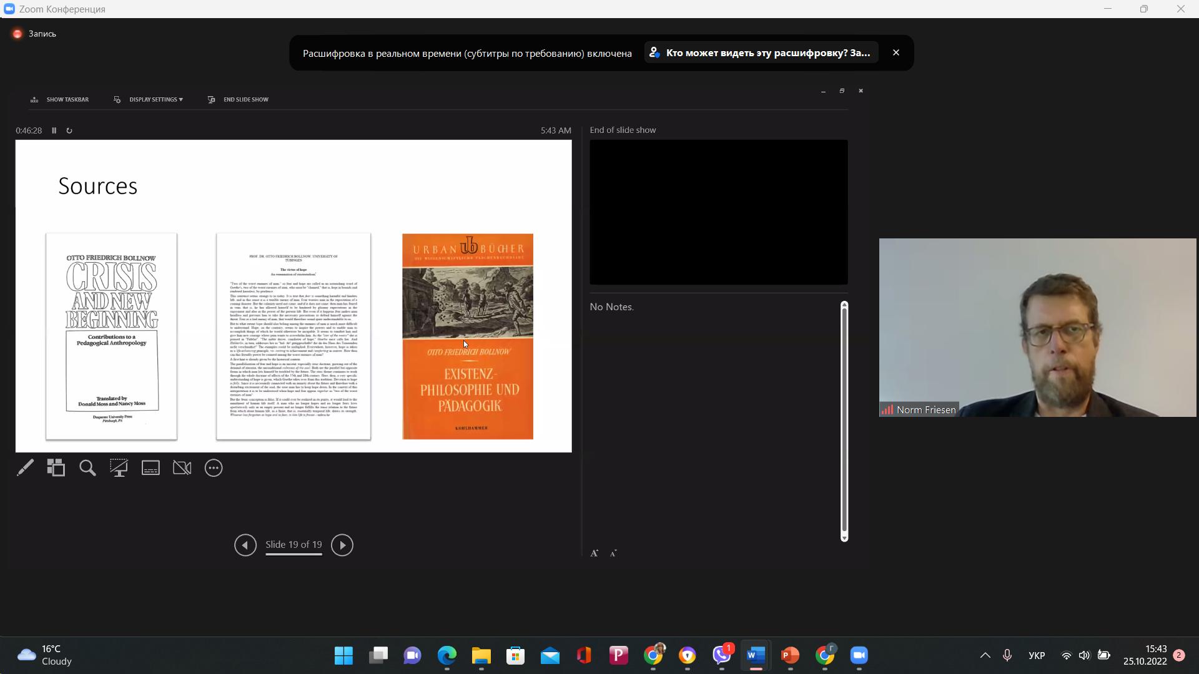Open Task View on the taskbar
The height and width of the screenshot is (674, 1199).
378,655
